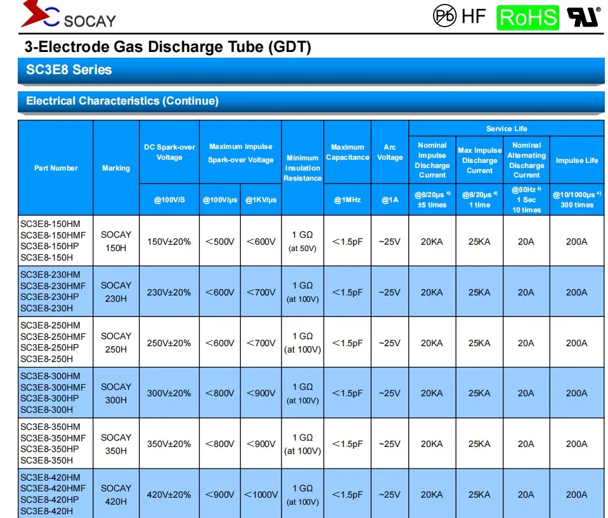
Task: Click the @1KV/µs sub-header
Action: tap(261, 200)
